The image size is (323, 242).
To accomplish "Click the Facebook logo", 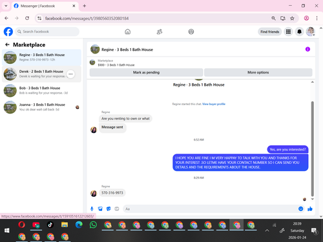I will point(8,32).
